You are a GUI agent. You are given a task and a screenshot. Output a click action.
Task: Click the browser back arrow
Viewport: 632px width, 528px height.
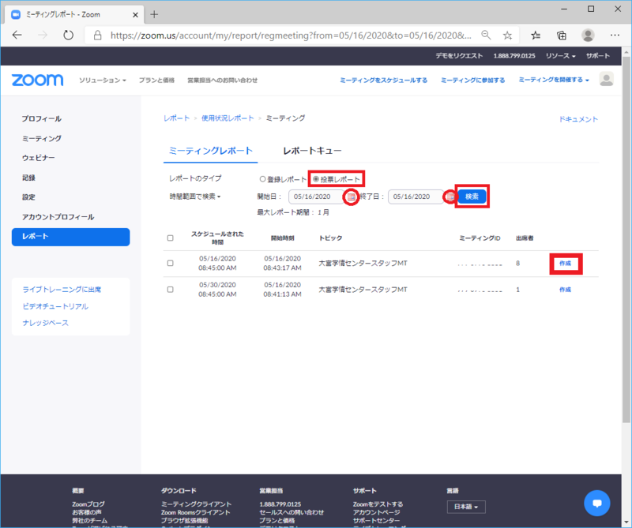pos(17,35)
